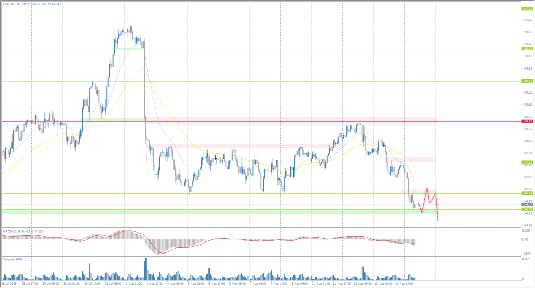This screenshot has width=535, height=288.
Task: Click the Volumes 1070 indicator label
Action: click(11, 259)
